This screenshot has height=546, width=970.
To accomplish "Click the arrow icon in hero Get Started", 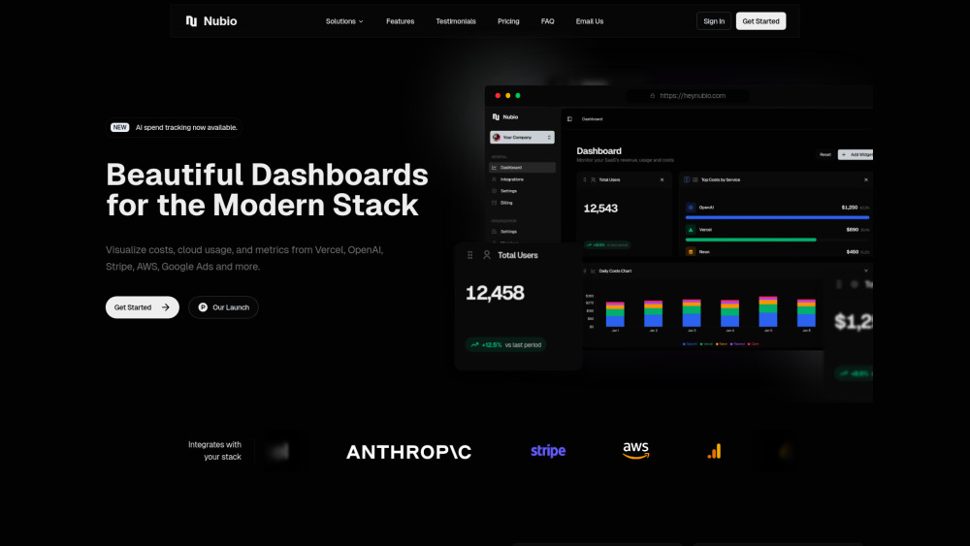I will (166, 307).
